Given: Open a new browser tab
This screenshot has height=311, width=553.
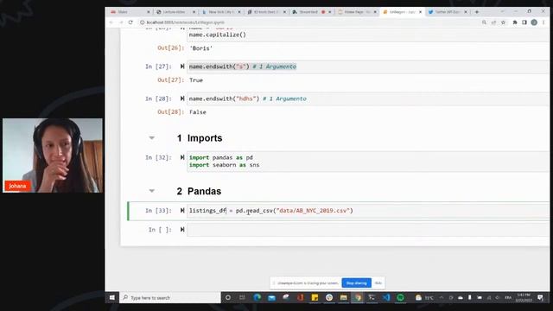Looking at the screenshot, I should point(477,12).
